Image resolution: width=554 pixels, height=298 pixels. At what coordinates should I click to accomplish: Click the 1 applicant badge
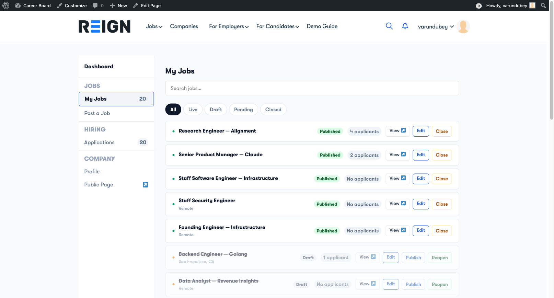[336, 257]
